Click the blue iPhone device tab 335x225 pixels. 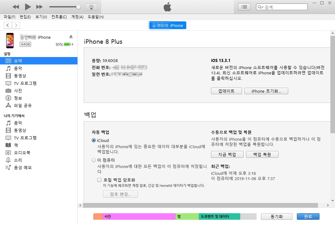tap(167, 25)
